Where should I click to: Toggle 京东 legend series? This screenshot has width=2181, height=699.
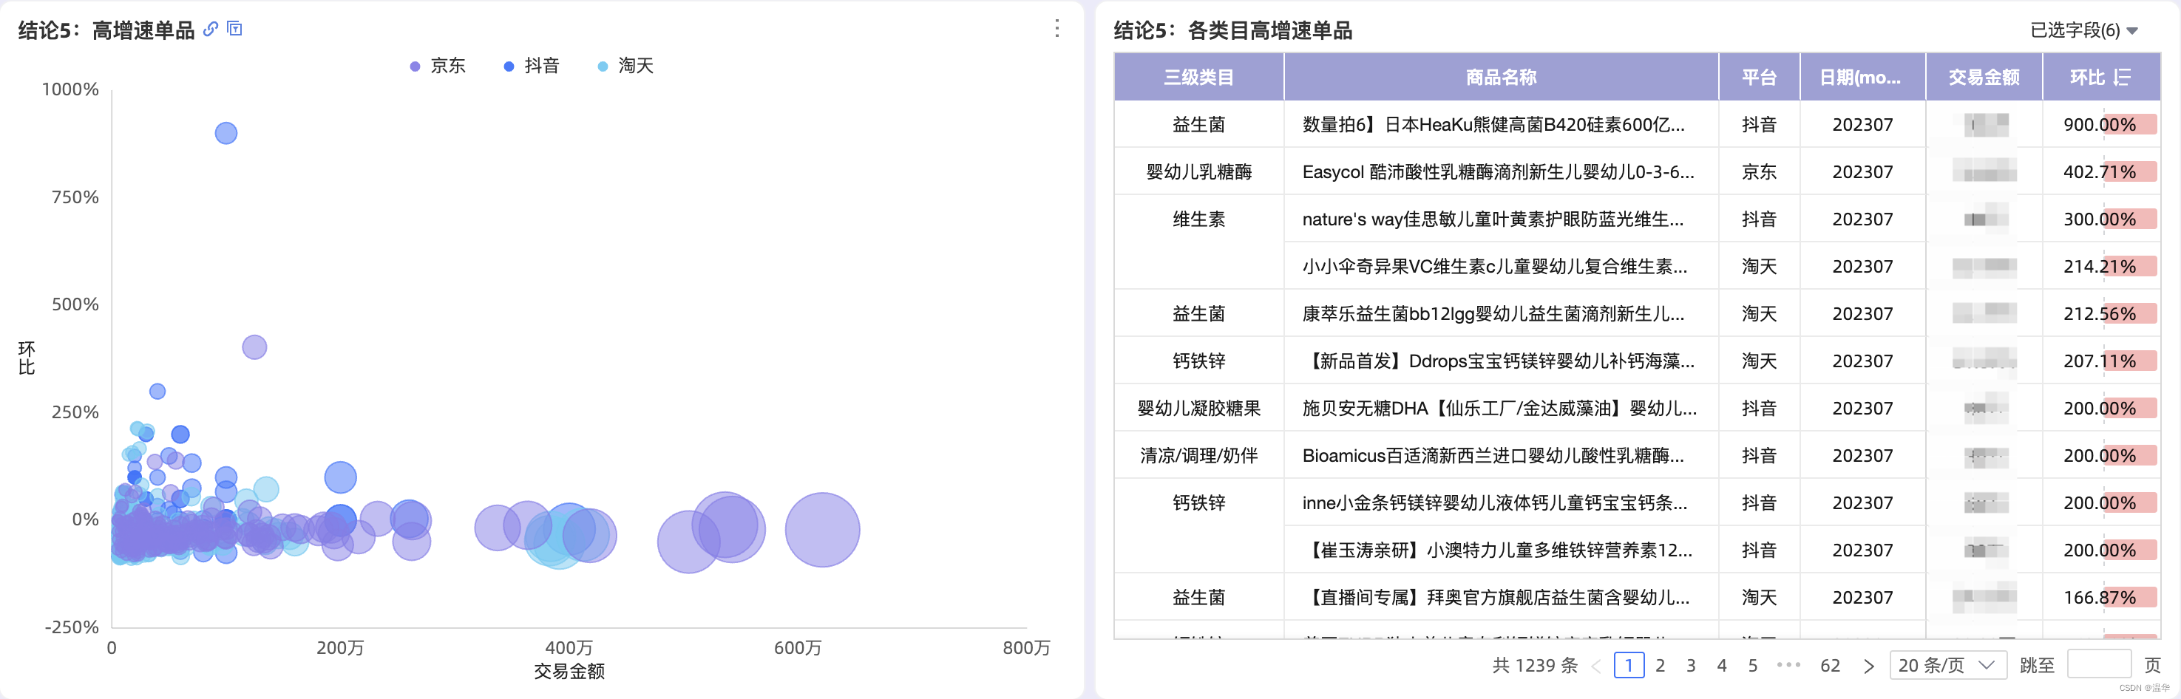[x=438, y=66]
